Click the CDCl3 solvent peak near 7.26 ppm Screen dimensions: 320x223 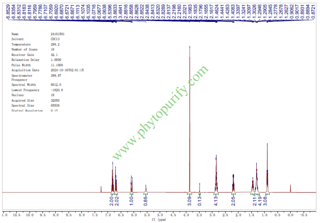101,189
